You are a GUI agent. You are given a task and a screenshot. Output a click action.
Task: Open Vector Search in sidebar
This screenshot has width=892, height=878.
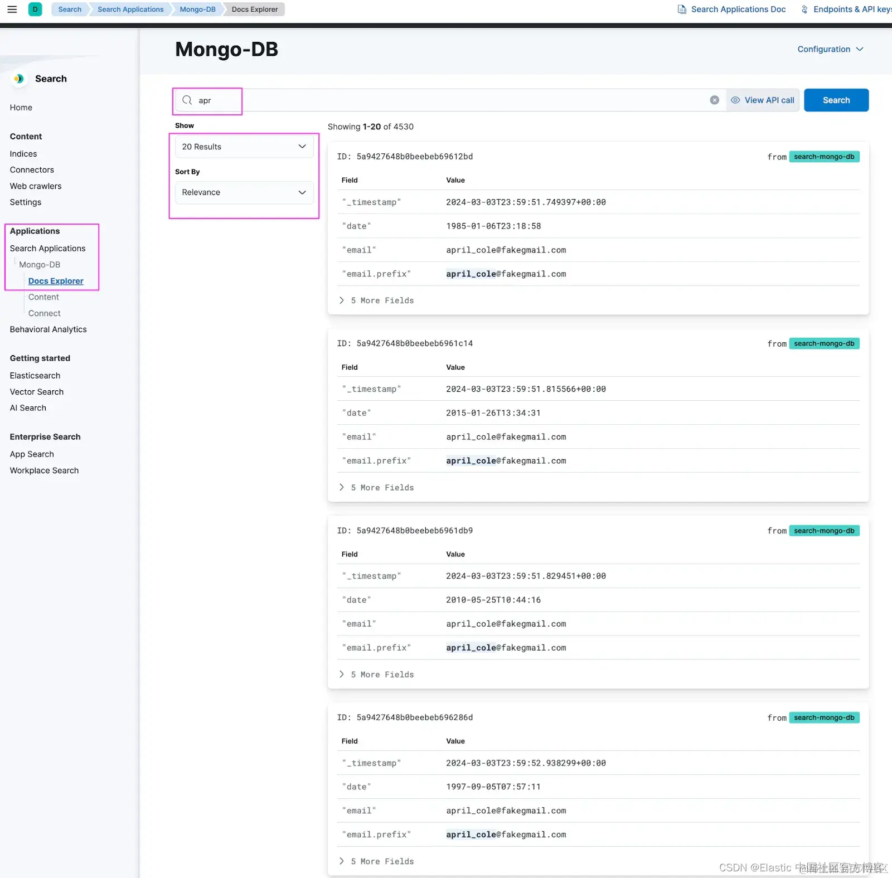click(37, 392)
